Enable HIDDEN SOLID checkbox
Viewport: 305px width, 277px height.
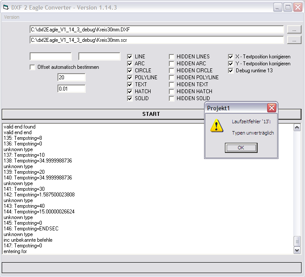pyautogui.click(x=171, y=98)
